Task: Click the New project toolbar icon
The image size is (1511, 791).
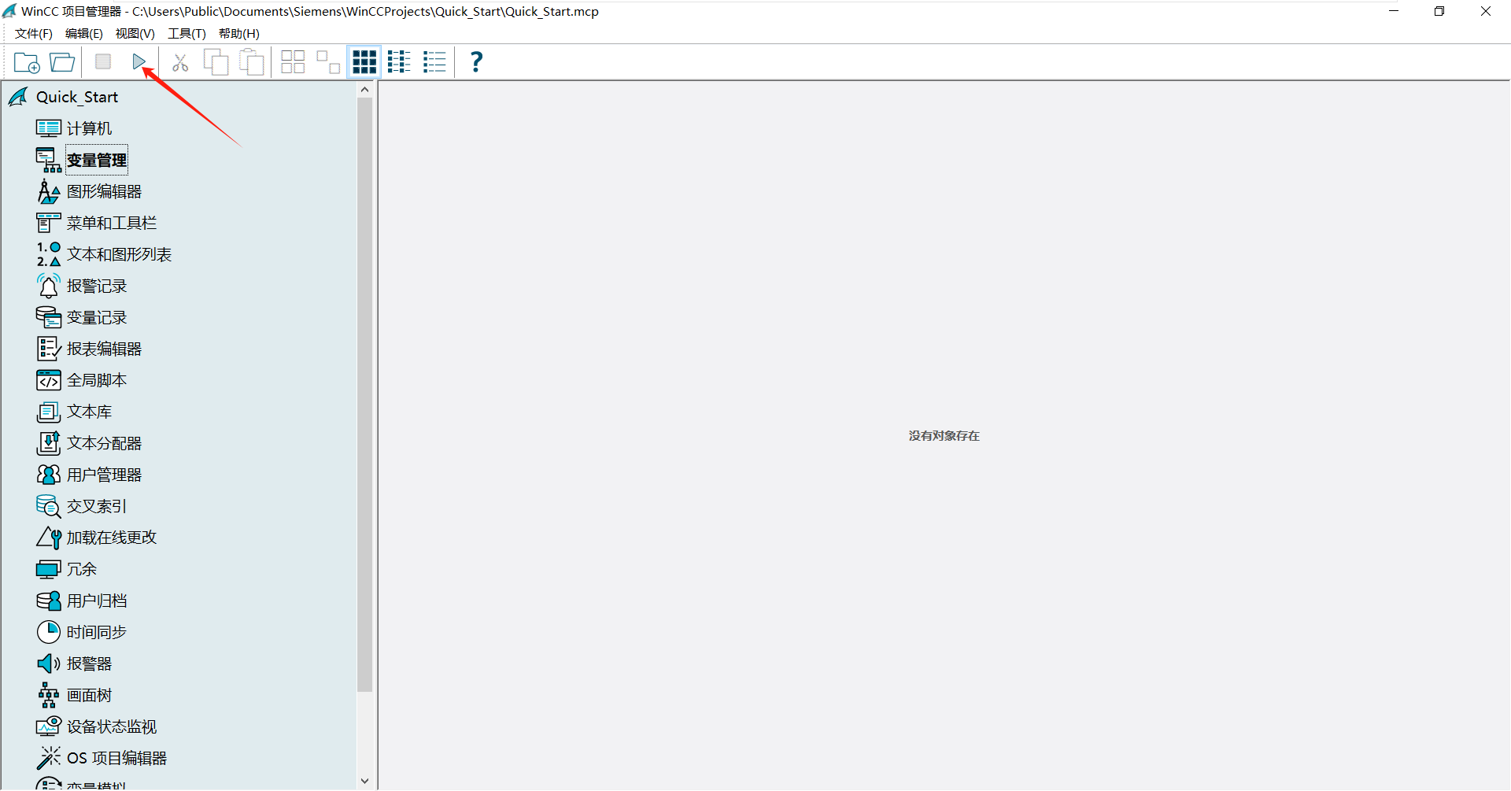Action: [27, 62]
